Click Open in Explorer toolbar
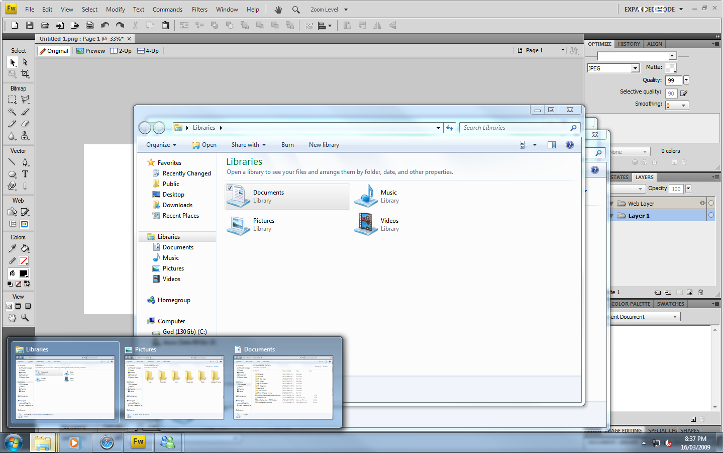 pyautogui.click(x=204, y=145)
